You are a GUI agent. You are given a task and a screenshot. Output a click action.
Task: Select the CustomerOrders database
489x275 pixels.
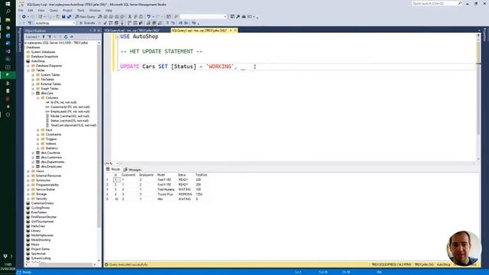click(43, 203)
